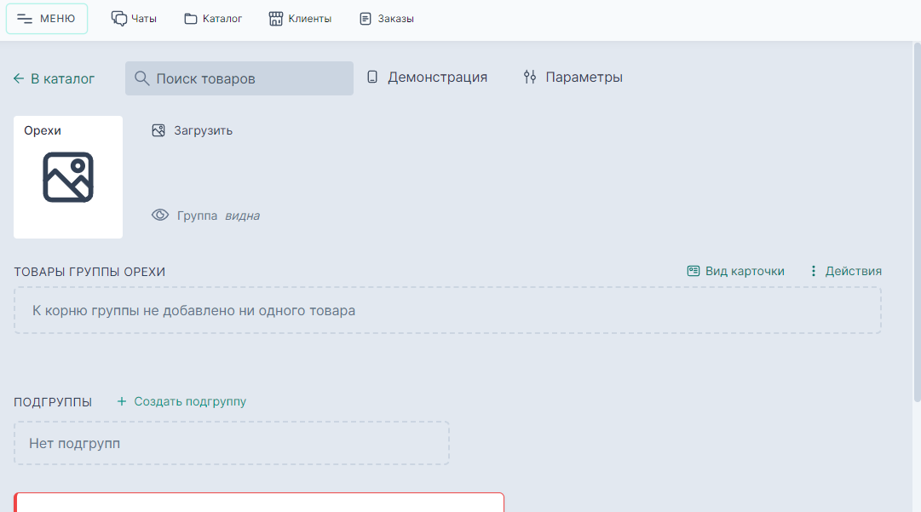This screenshot has height=512, width=921.
Task: Open Заказы via its document icon
Action: 366,16
